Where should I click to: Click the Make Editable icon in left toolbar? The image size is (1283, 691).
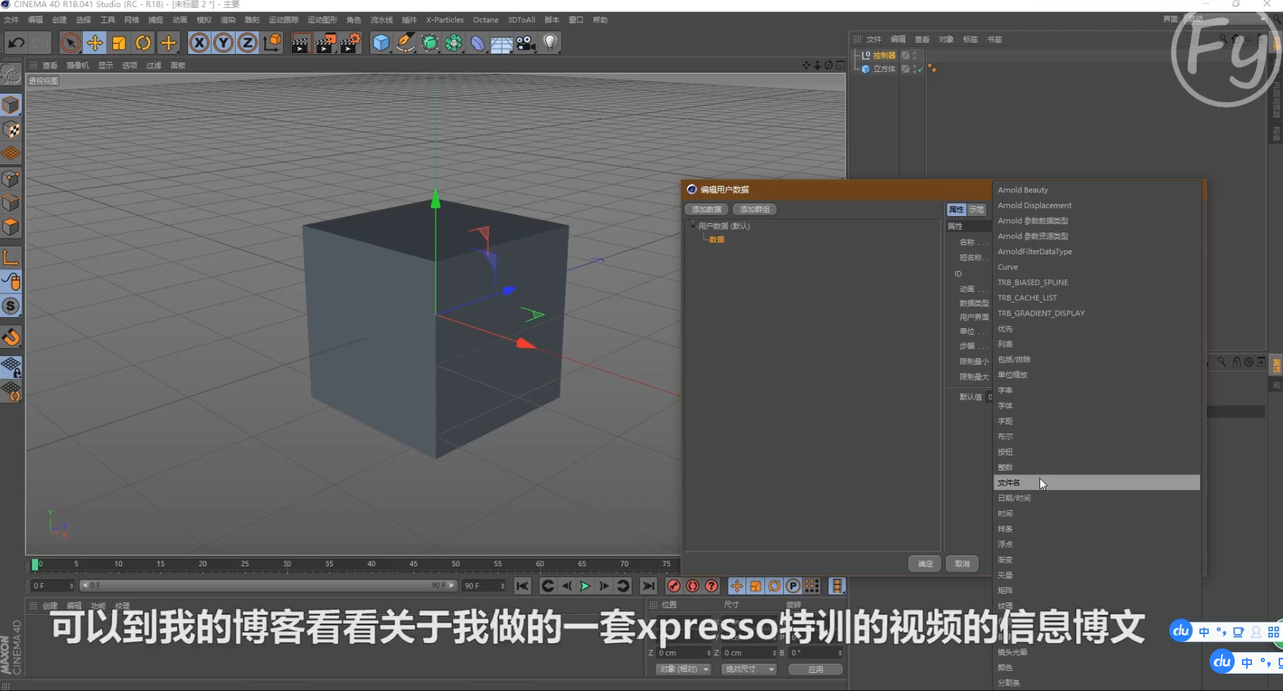click(11, 74)
